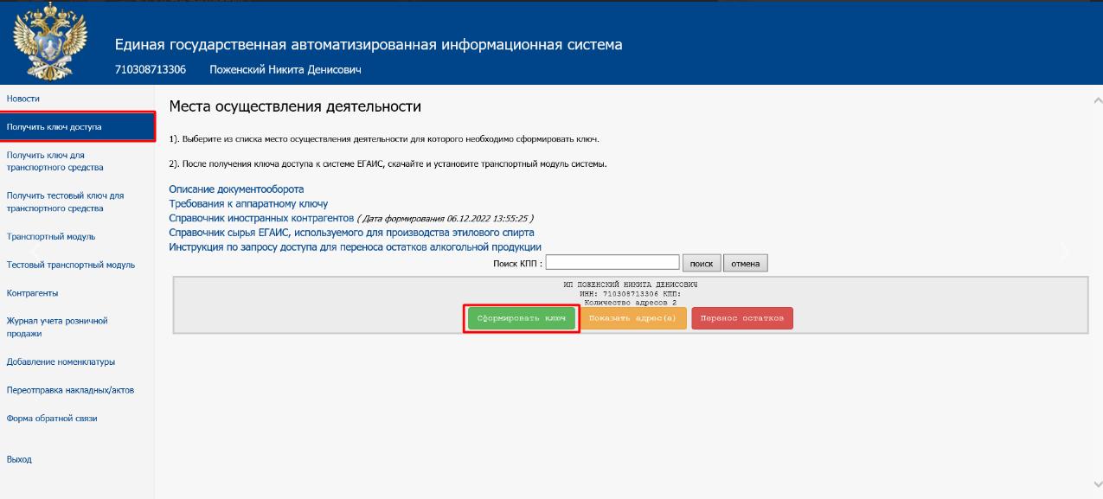1103x499 pixels.
Task: Click the Места осуществления деятельности heading
Action: coord(295,107)
